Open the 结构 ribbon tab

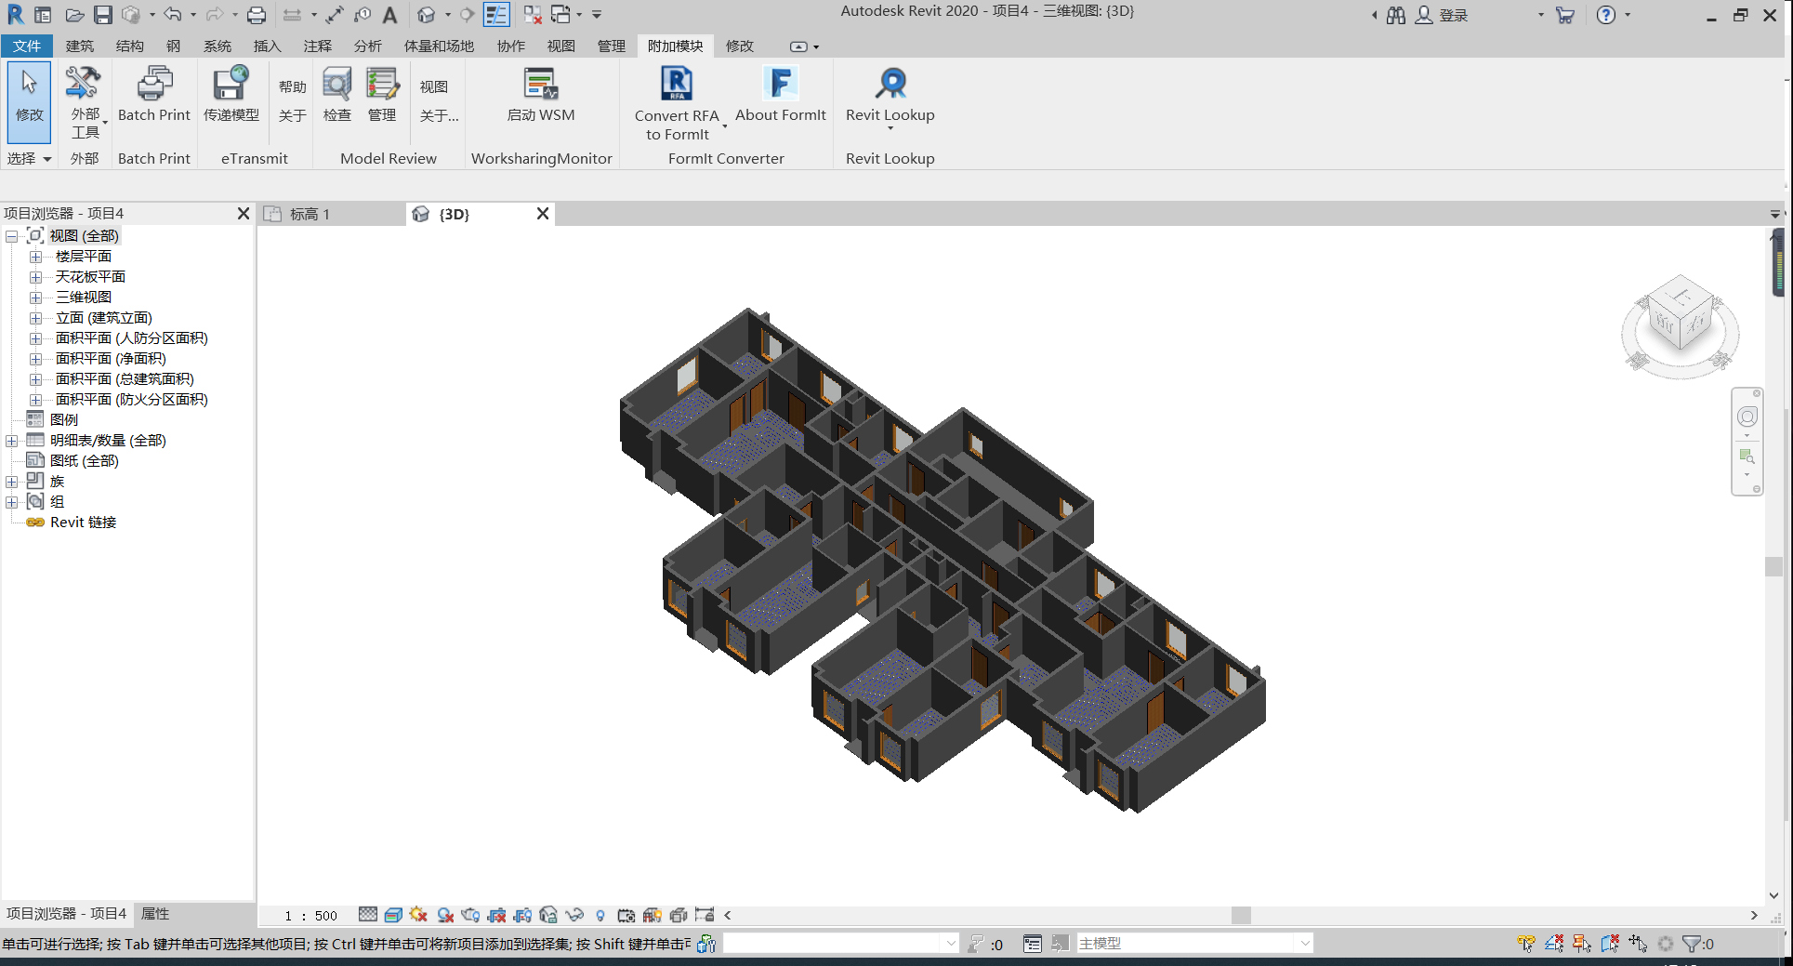(x=130, y=46)
